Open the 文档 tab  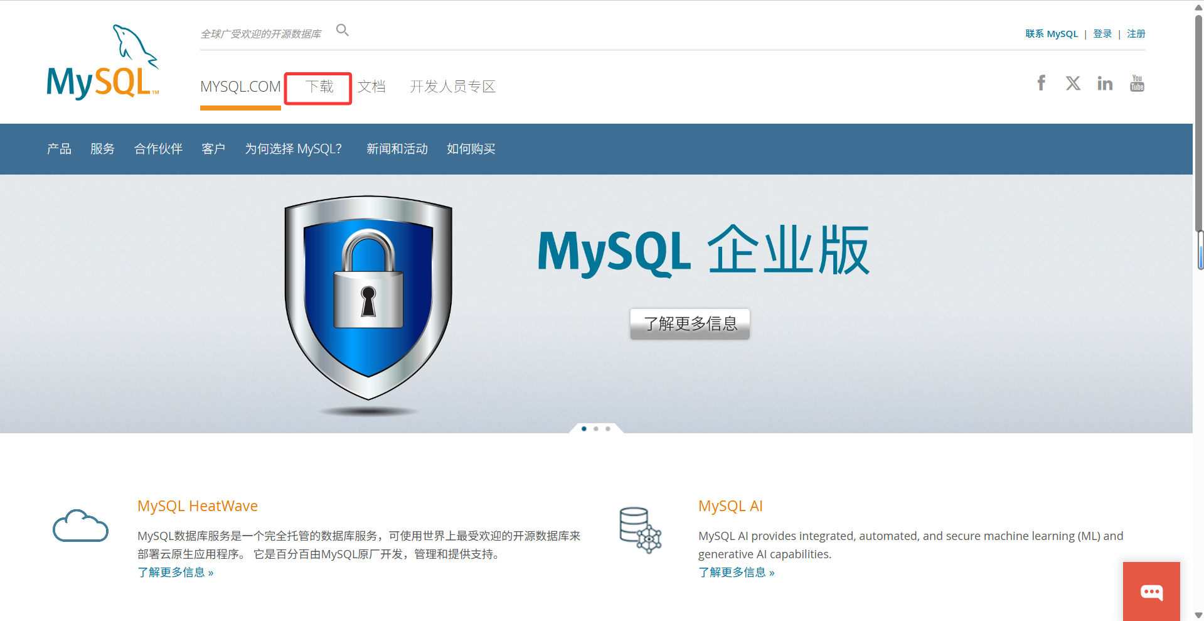[371, 87]
